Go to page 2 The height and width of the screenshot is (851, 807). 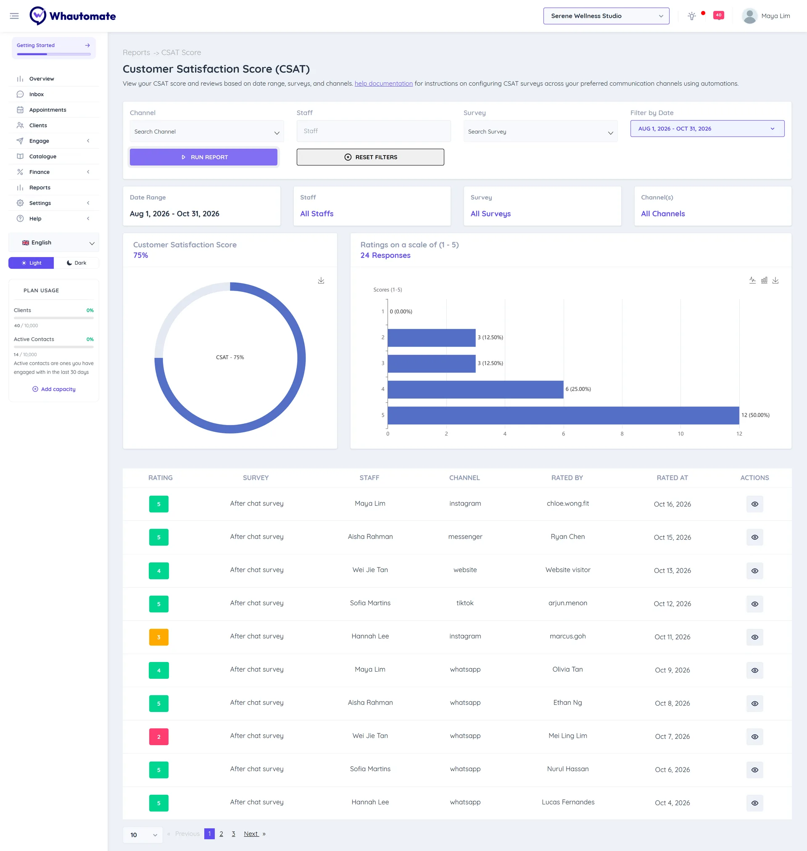(x=221, y=833)
